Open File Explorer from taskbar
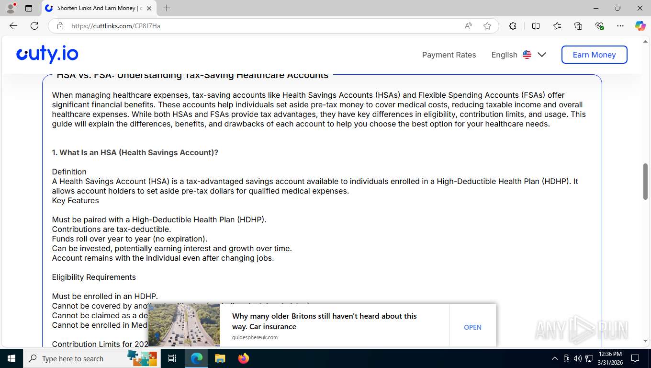The height and width of the screenshot is (368, 651). (x=220, y=358)
